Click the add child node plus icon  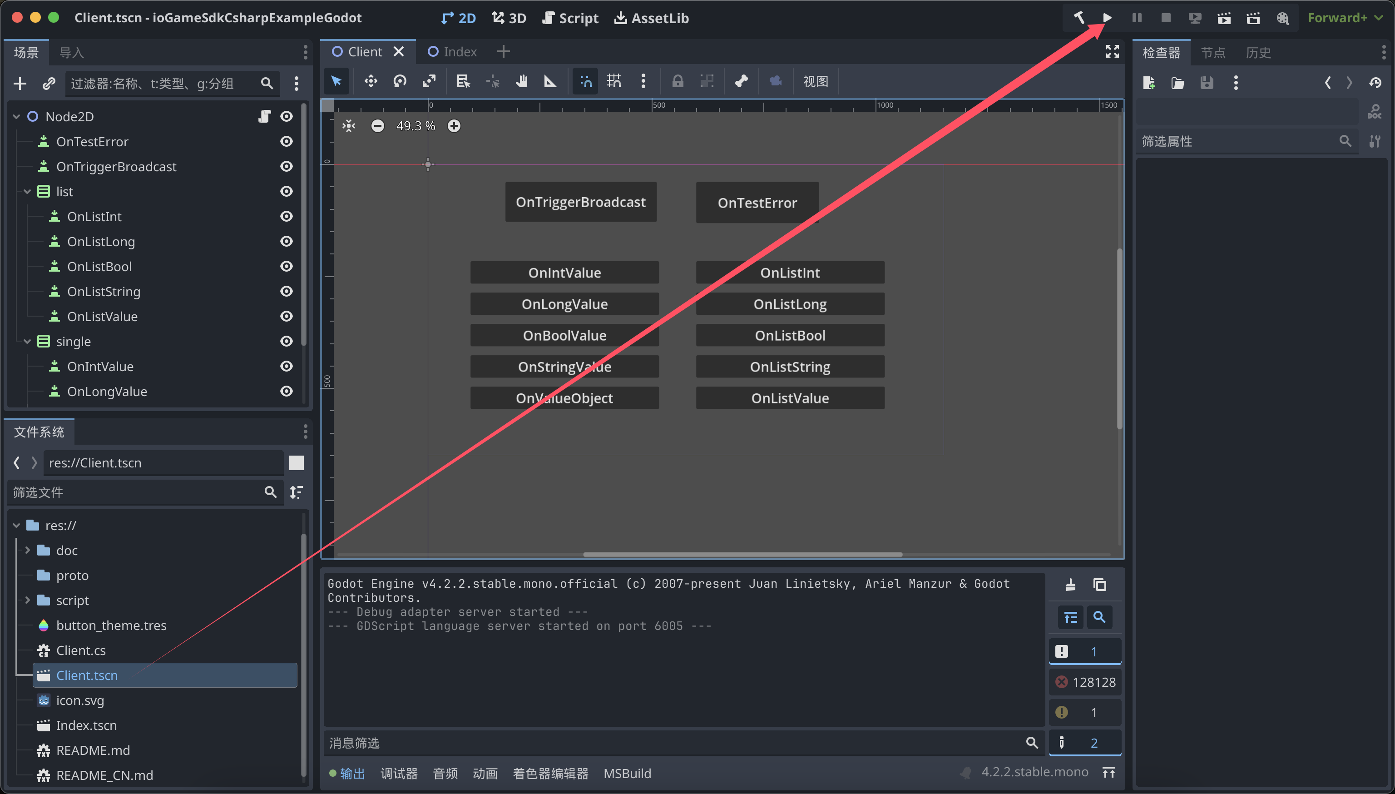coord(20,84)
